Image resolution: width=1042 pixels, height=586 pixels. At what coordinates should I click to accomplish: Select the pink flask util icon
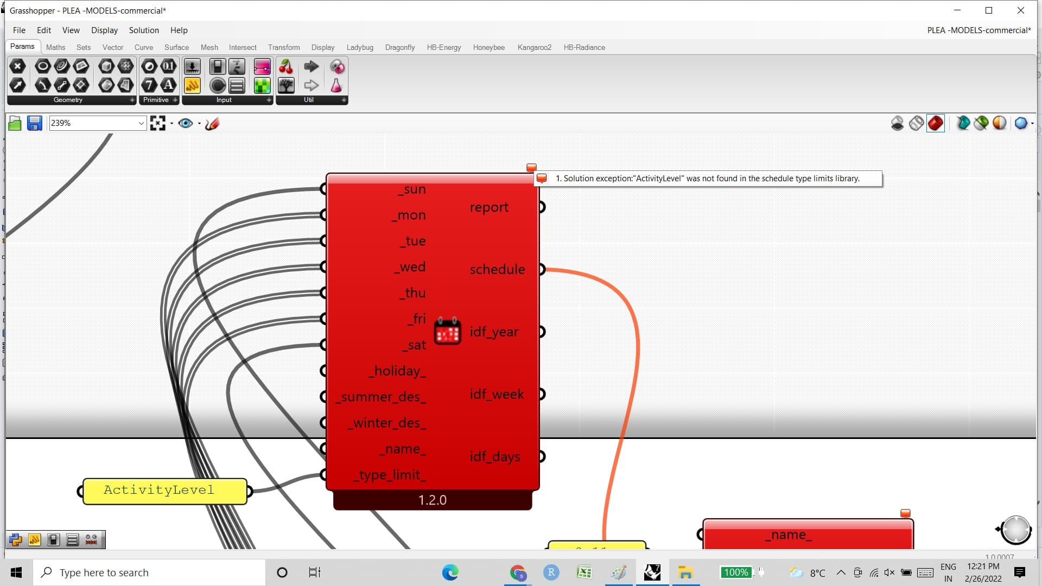(336, 85)
